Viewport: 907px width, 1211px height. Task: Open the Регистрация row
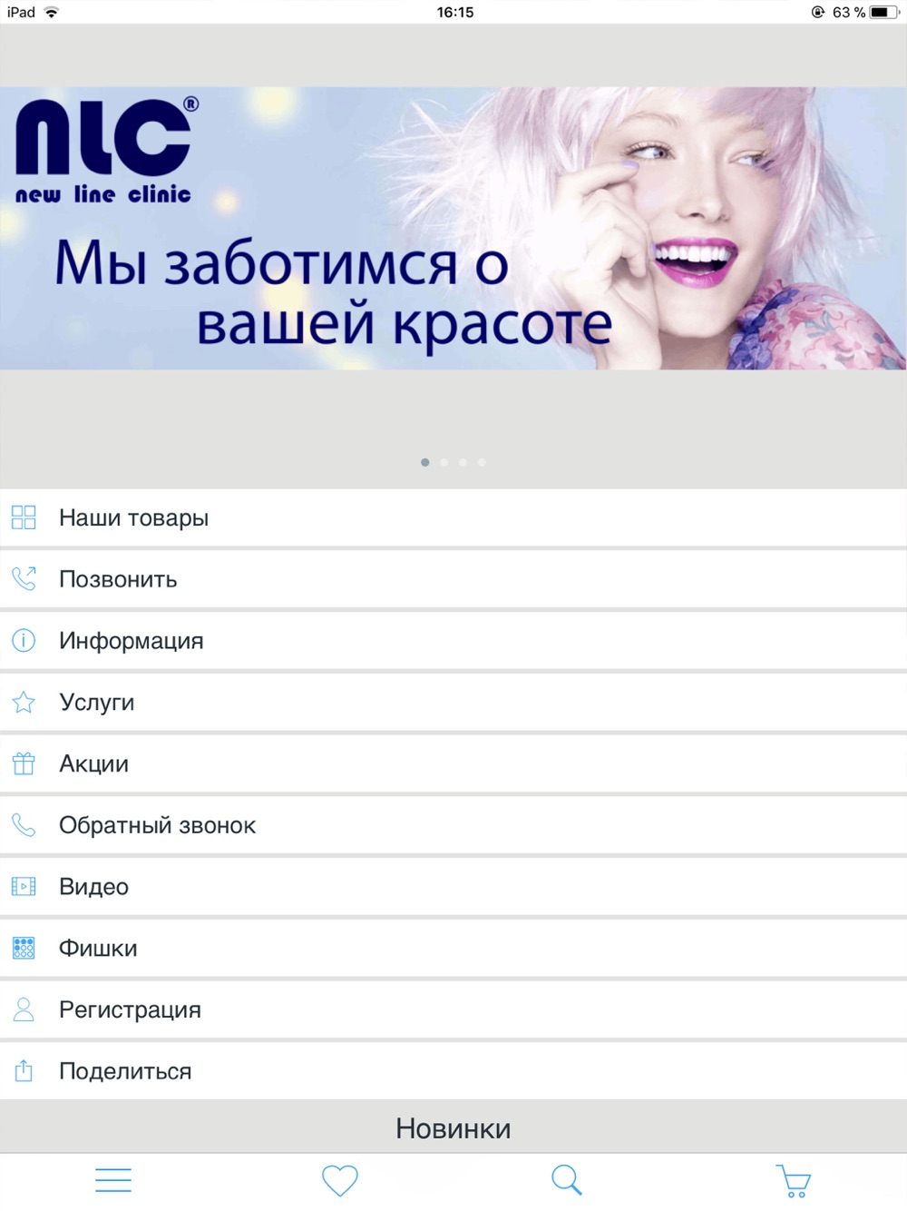tap(453, 1009)
